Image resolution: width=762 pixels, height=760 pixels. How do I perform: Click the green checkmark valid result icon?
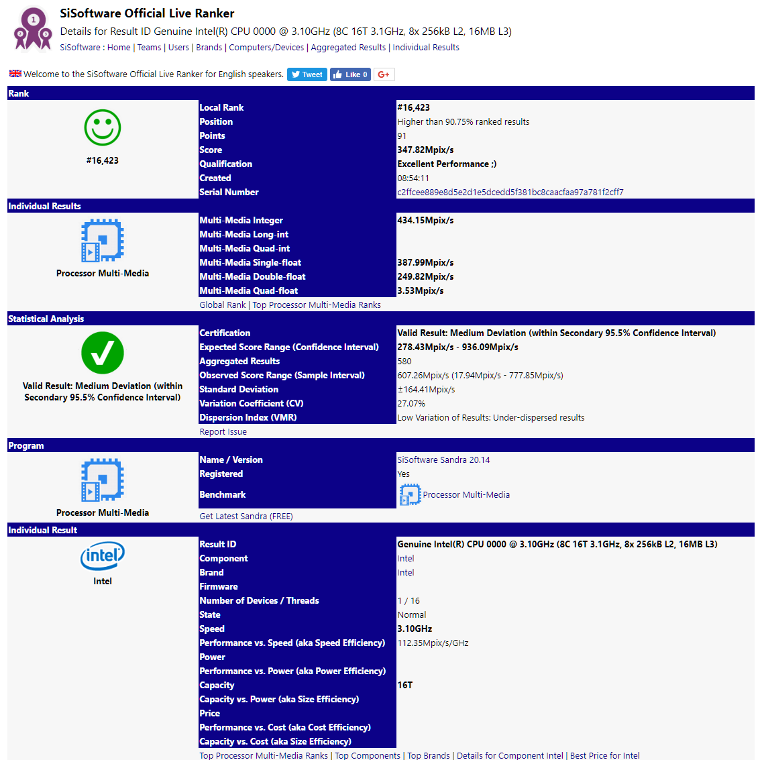[103, 353]
